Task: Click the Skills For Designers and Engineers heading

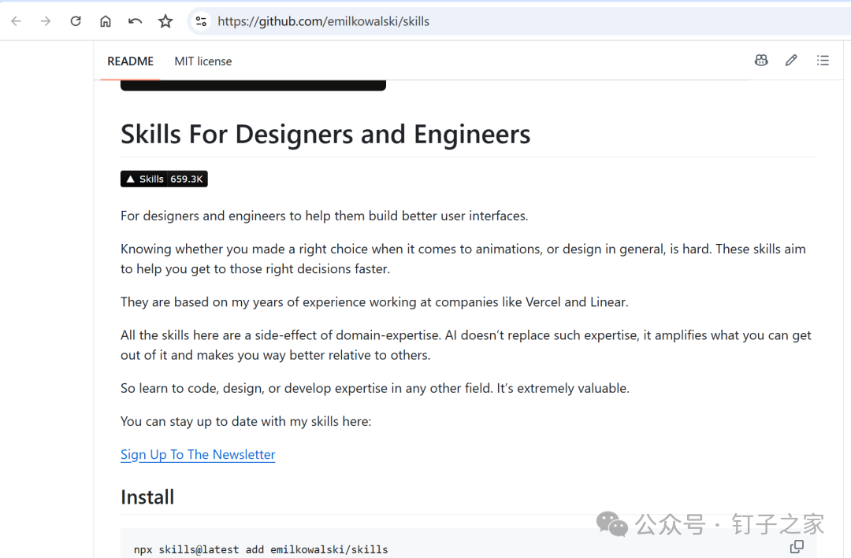Action: pos(325,134)
